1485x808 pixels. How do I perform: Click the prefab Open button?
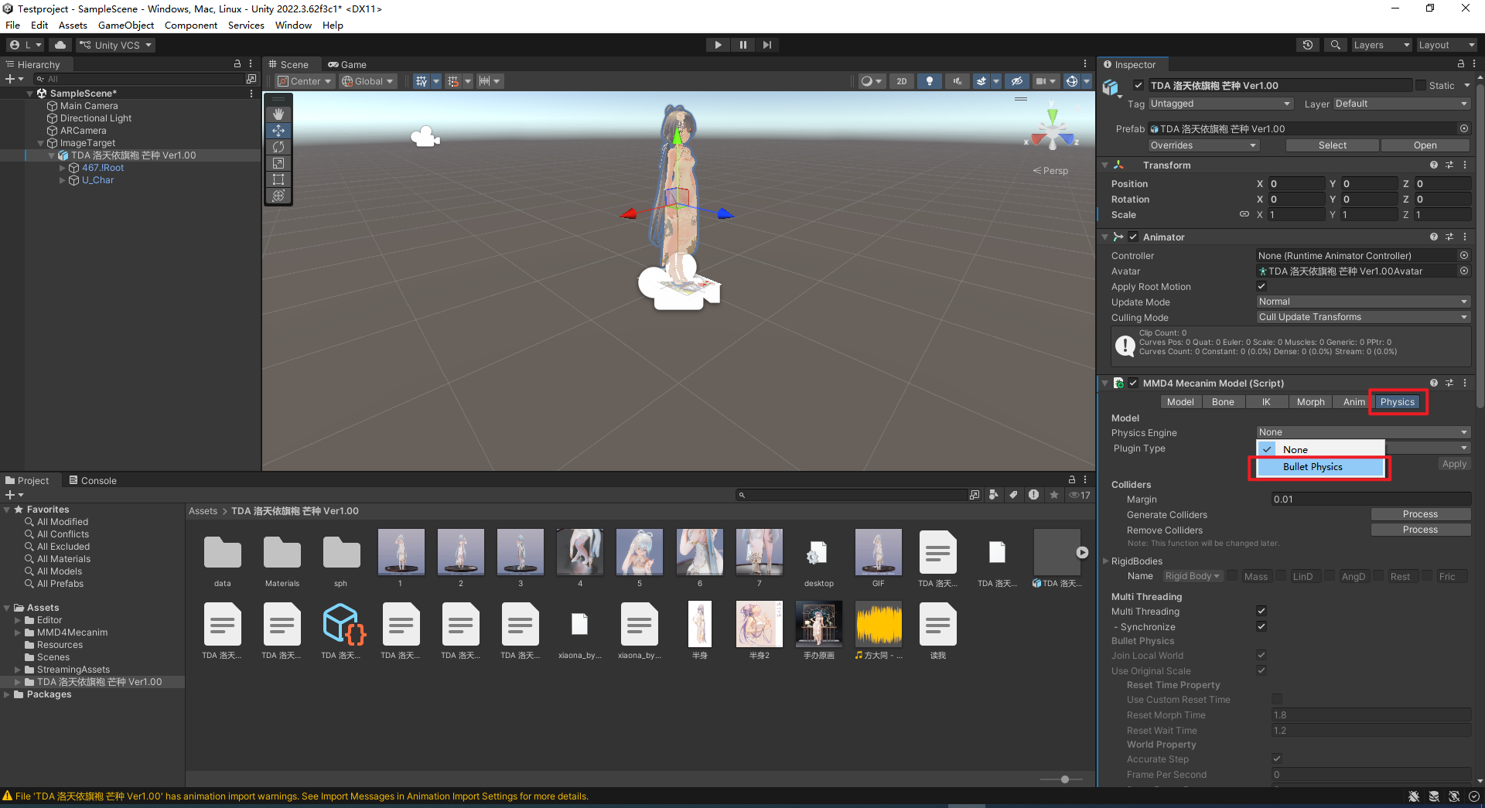[1425, 145]
